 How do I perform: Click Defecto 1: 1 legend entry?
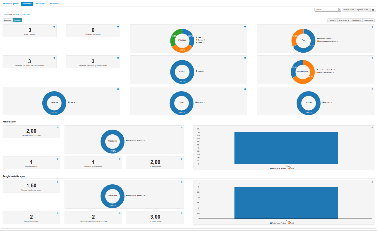[x=73, y=102]
